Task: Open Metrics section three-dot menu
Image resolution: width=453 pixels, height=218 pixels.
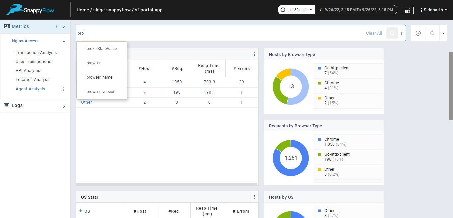Action: 56,27
